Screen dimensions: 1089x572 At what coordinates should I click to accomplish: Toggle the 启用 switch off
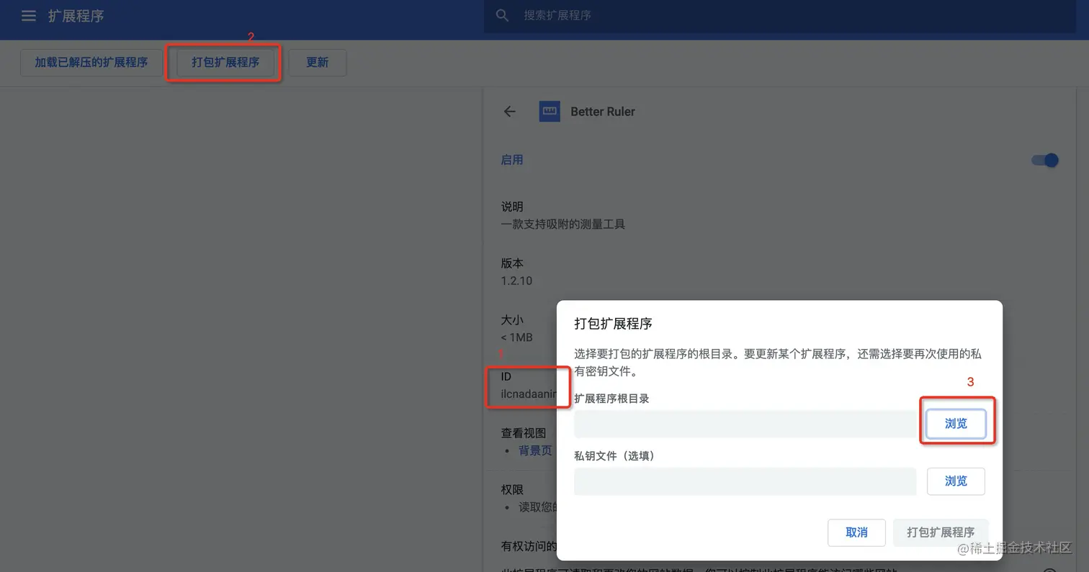tap(1045, 160)
